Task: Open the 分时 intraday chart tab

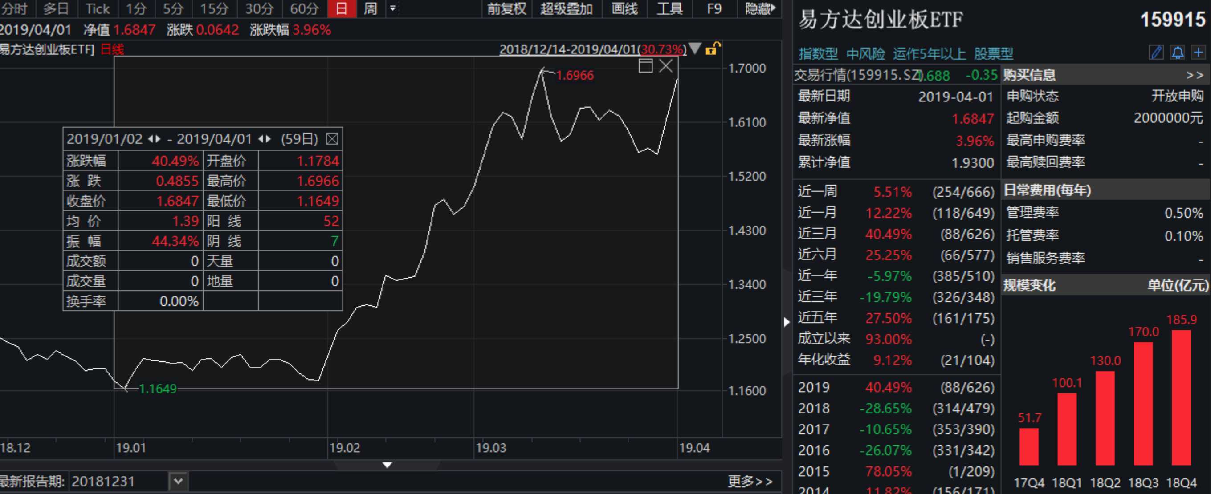Action: [14, 8]
